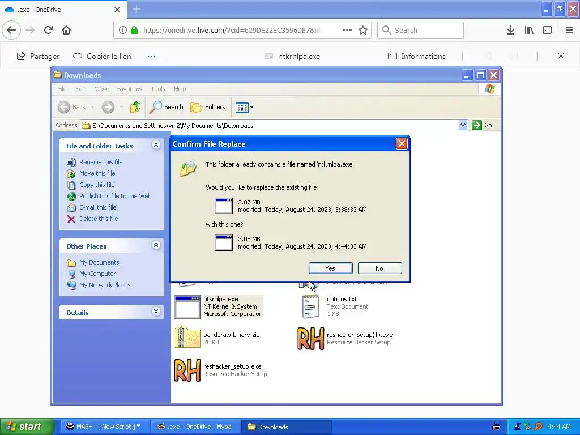Open the Help menu

[180, 89]
